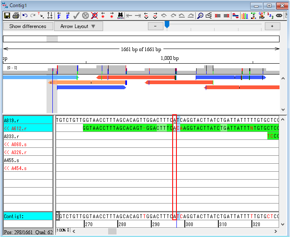Click the gray circled X cancel icon
The width and height of the screenshot is (290, 237).
pos(85,16)
